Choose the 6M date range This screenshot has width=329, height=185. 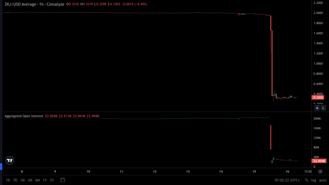point(38,180)
